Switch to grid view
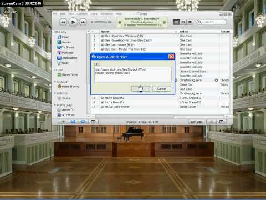 pos(183,22)
